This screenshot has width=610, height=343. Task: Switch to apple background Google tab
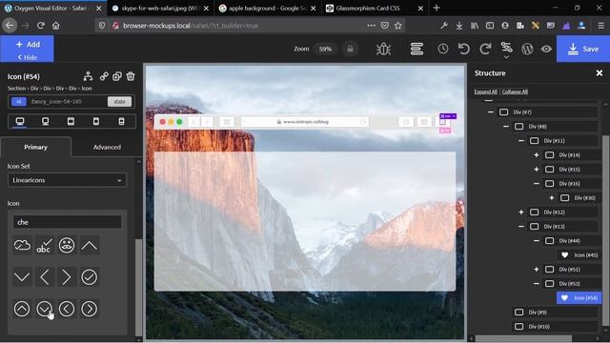click(268, 9)
